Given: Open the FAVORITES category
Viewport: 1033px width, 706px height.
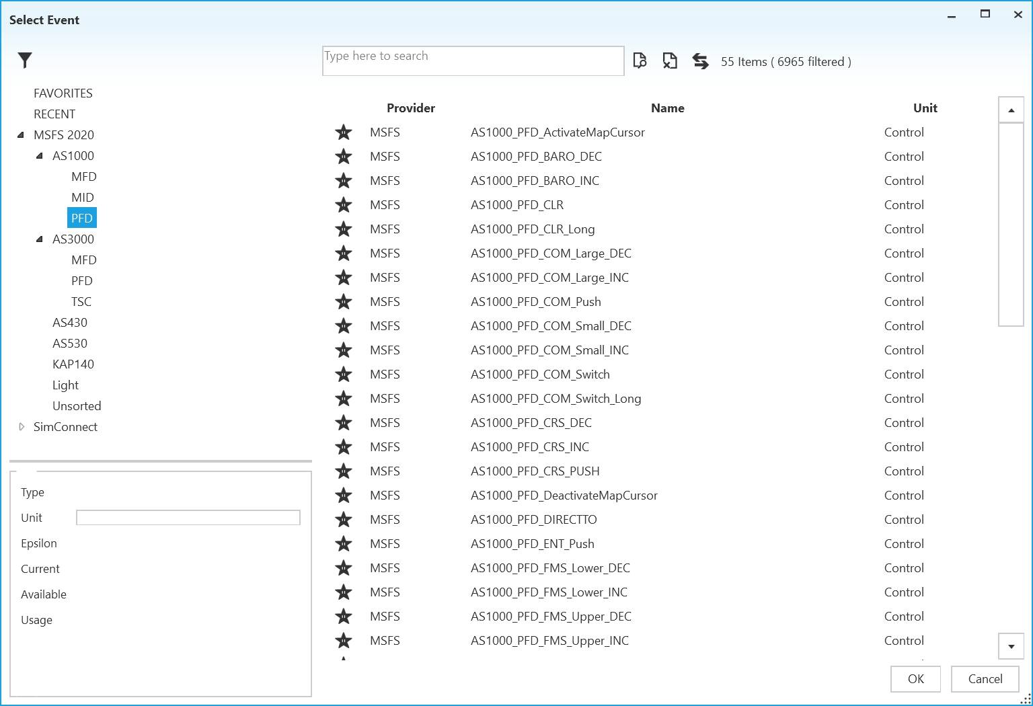Looking at the screenshot, I should pos(63,93).
